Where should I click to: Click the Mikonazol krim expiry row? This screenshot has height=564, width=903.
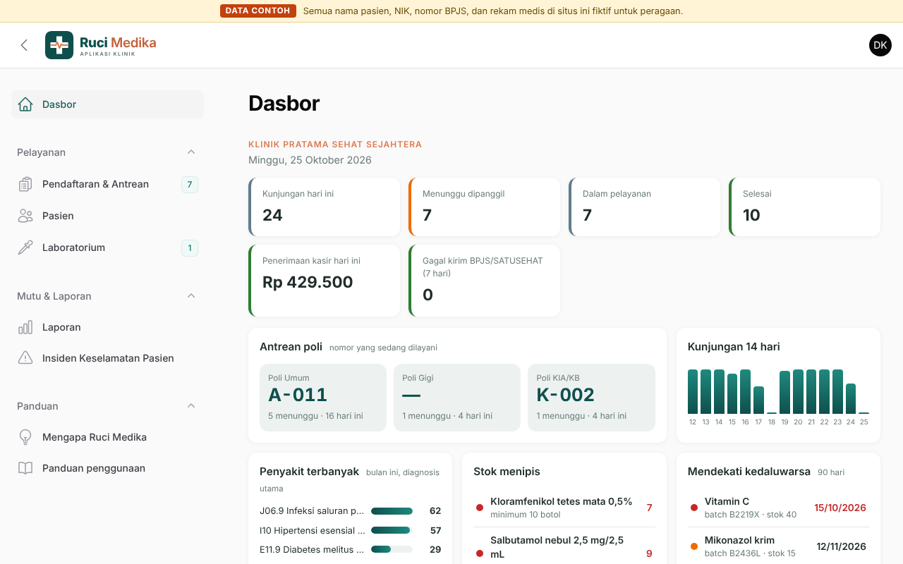(778, 546)
